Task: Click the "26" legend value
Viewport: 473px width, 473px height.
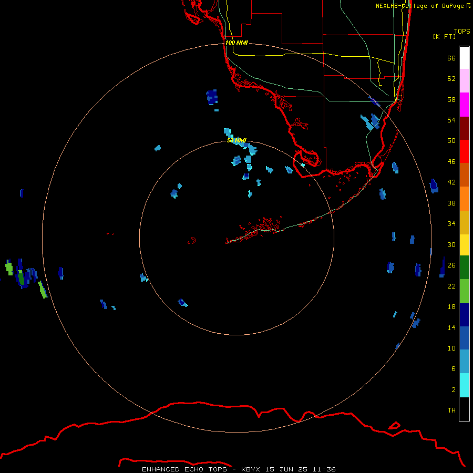Action: (451, 265)
